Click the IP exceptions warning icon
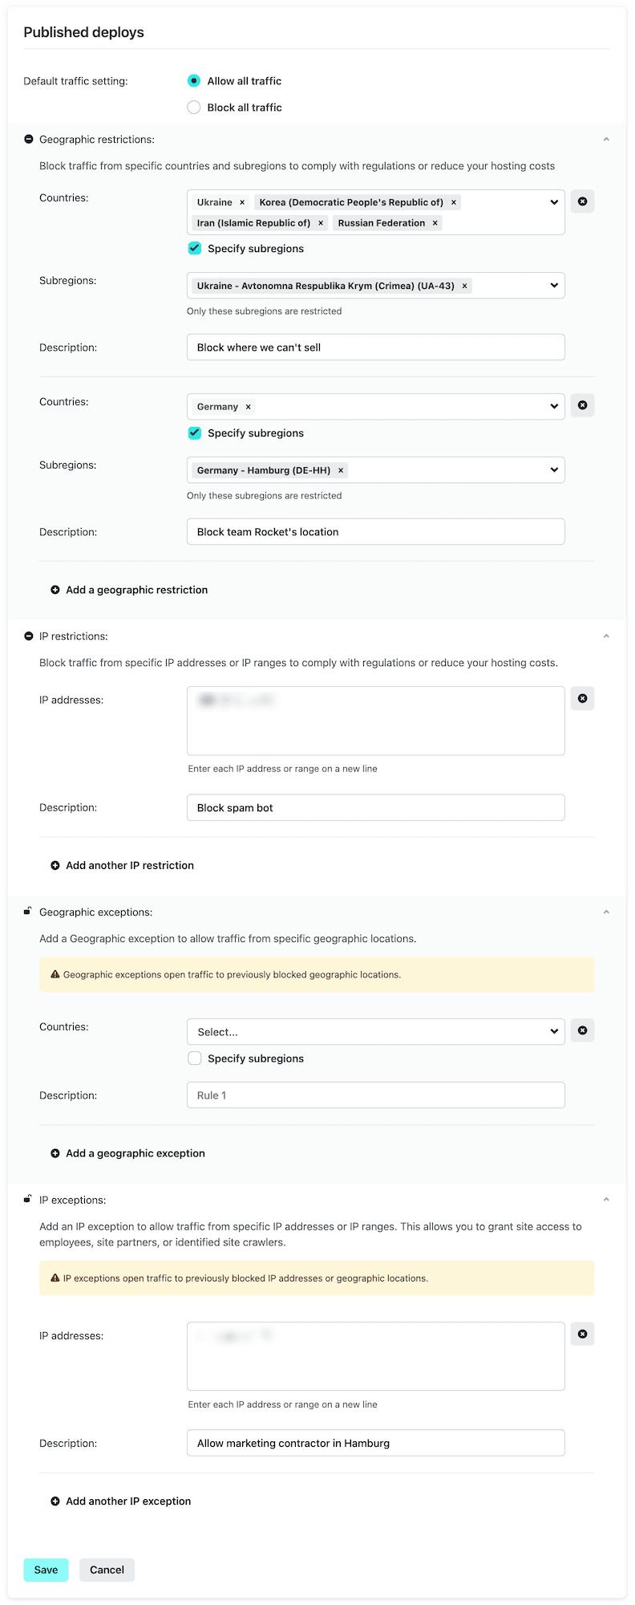Viewport: 635px width, 1605px height. (55, 1278)
